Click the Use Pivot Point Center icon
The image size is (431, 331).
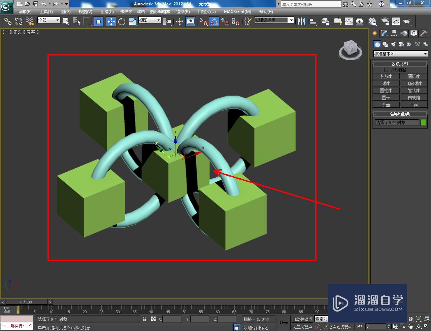click(167, 22)
